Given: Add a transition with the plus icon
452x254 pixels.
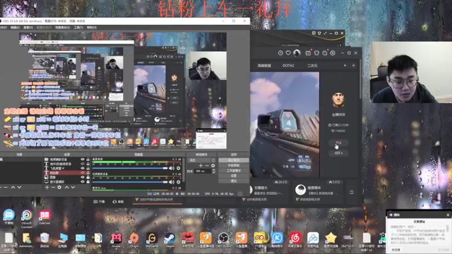Looking at the screenshot, I should pos(201,165).
